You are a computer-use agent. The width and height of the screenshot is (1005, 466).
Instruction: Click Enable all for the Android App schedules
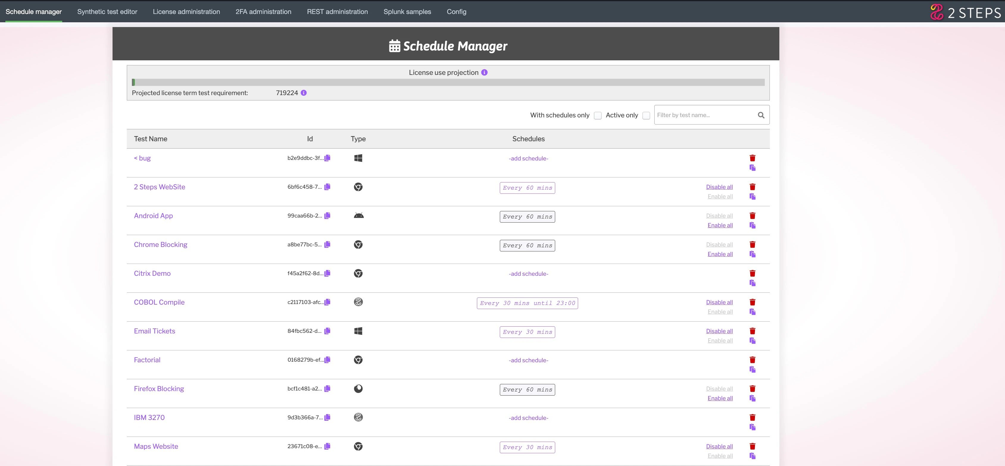tap(720, 225)
